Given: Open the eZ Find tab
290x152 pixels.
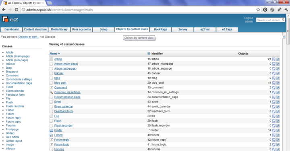Looking at the screenshot, I should pyautogui.click(x=205, y=29).
